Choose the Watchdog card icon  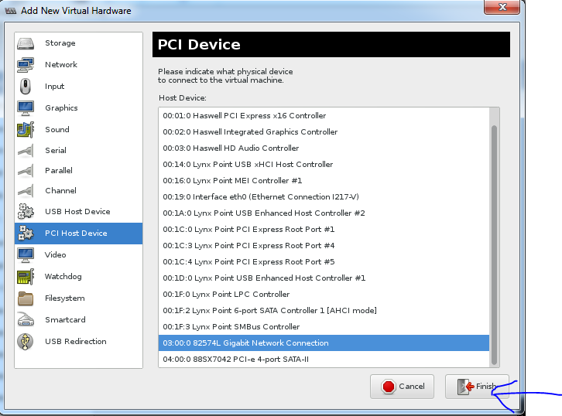(26, 277)
